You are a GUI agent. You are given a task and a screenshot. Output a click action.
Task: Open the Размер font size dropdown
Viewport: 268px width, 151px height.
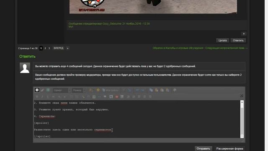(79, 90)
